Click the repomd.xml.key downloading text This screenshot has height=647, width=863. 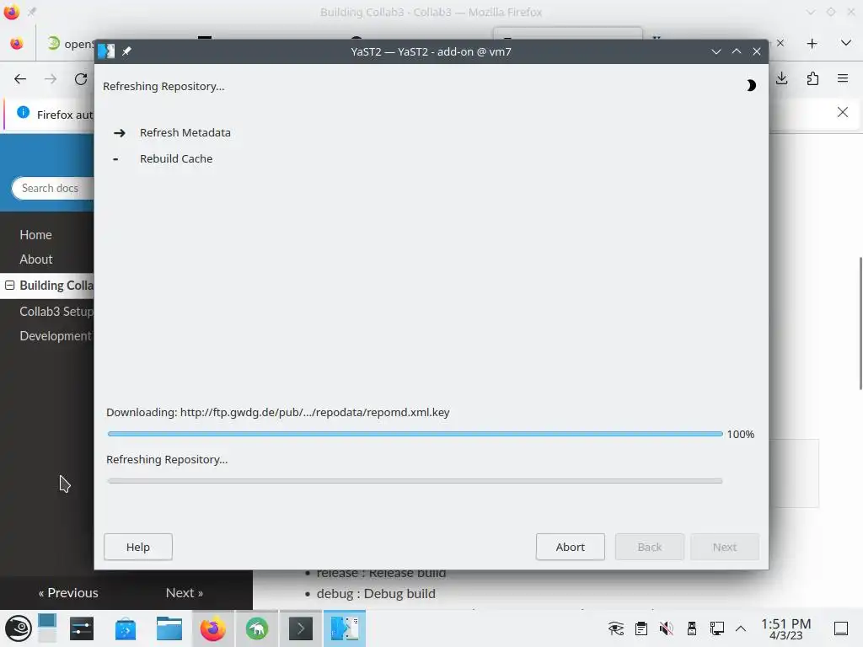click(278, 412)
